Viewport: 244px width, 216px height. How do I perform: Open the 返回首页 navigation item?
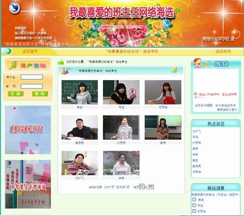click(30, 51)
